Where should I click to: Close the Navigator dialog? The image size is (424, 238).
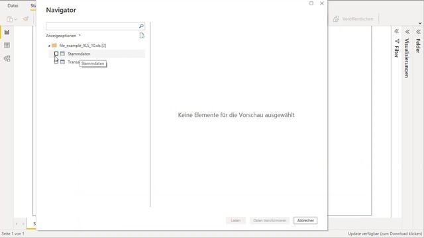(x=322, y=3)
